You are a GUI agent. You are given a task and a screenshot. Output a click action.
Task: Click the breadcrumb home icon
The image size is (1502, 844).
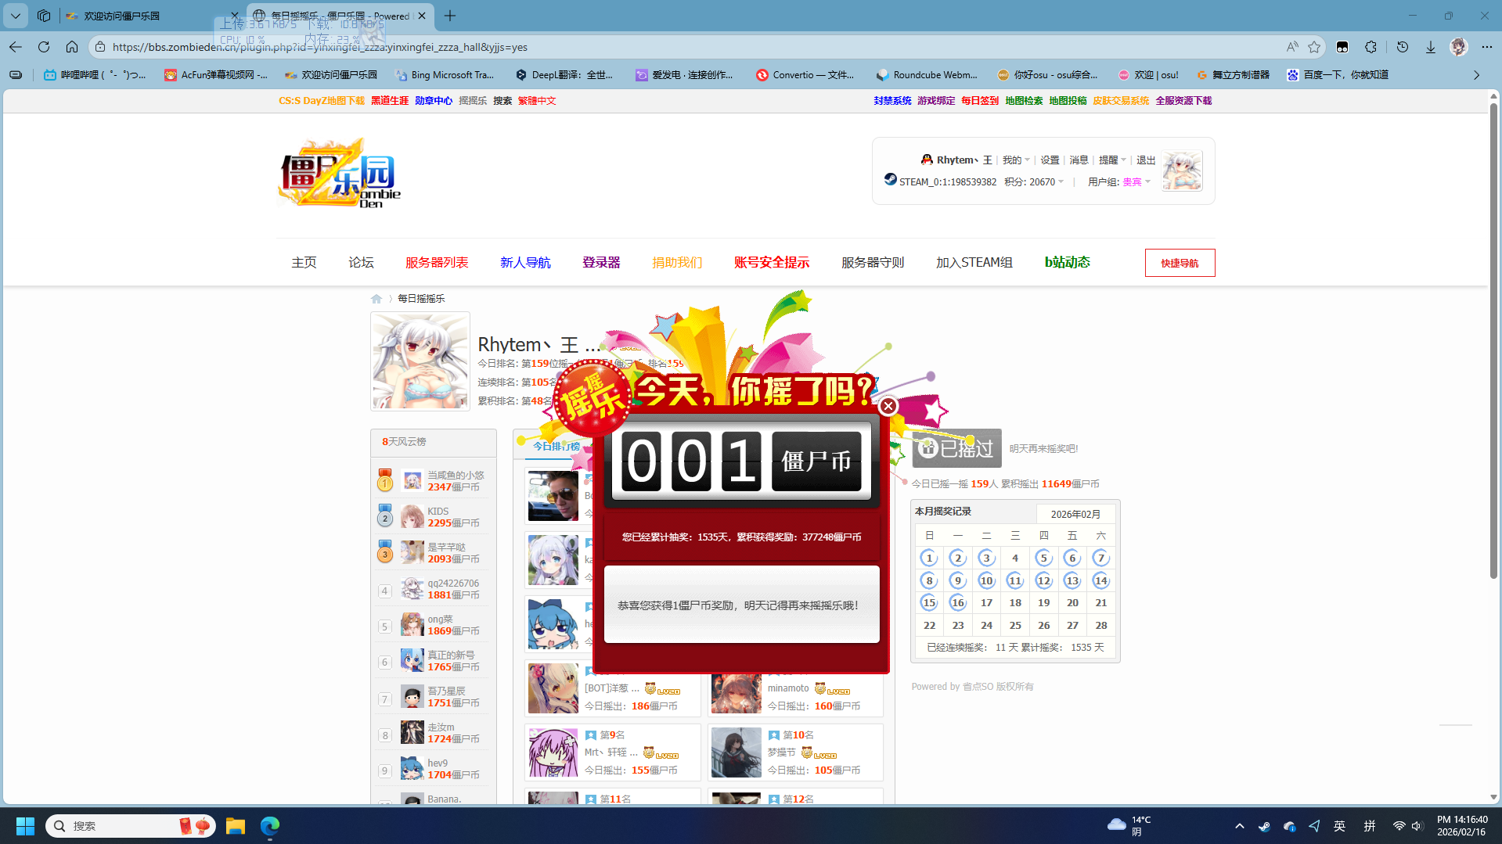tap(376, 299)
